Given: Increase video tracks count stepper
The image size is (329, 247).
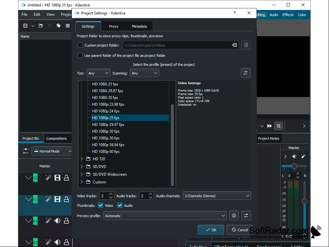Looking at the screenshot, I should click(x=111, y=194).
